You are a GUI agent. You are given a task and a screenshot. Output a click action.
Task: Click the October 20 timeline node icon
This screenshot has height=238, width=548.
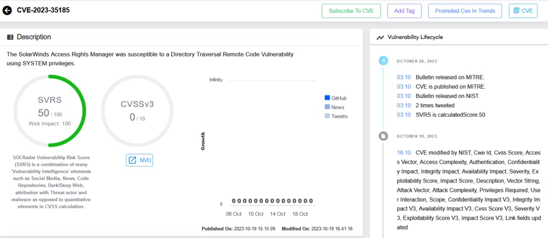[x=383, y=61]
